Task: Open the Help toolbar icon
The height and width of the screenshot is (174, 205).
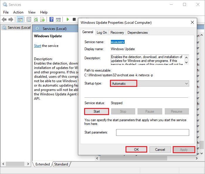Action: point(52,19)
